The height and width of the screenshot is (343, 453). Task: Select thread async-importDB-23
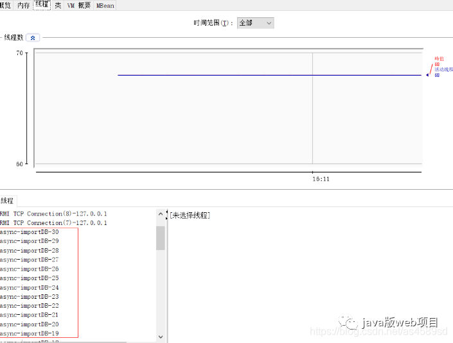coord(30,297)
